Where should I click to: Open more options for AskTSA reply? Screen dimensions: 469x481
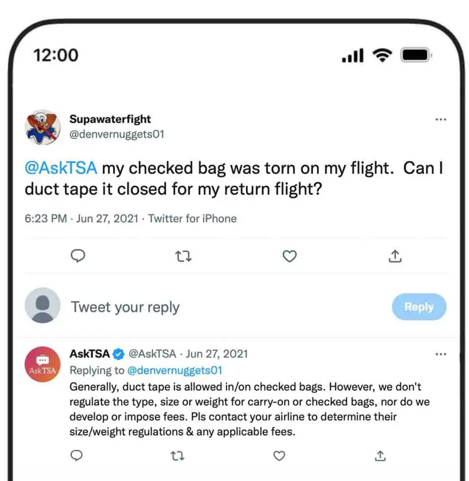(x=441, y=354)
